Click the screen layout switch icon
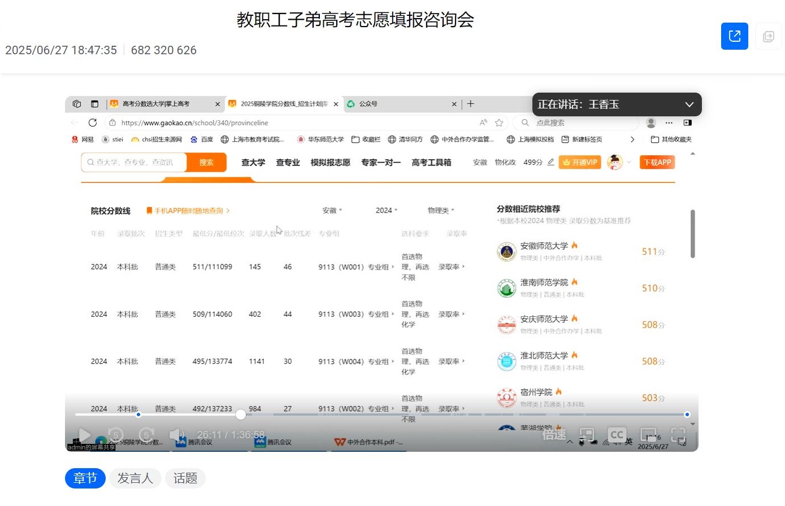This screenshot has width=785, height=506. pos(587,435)
